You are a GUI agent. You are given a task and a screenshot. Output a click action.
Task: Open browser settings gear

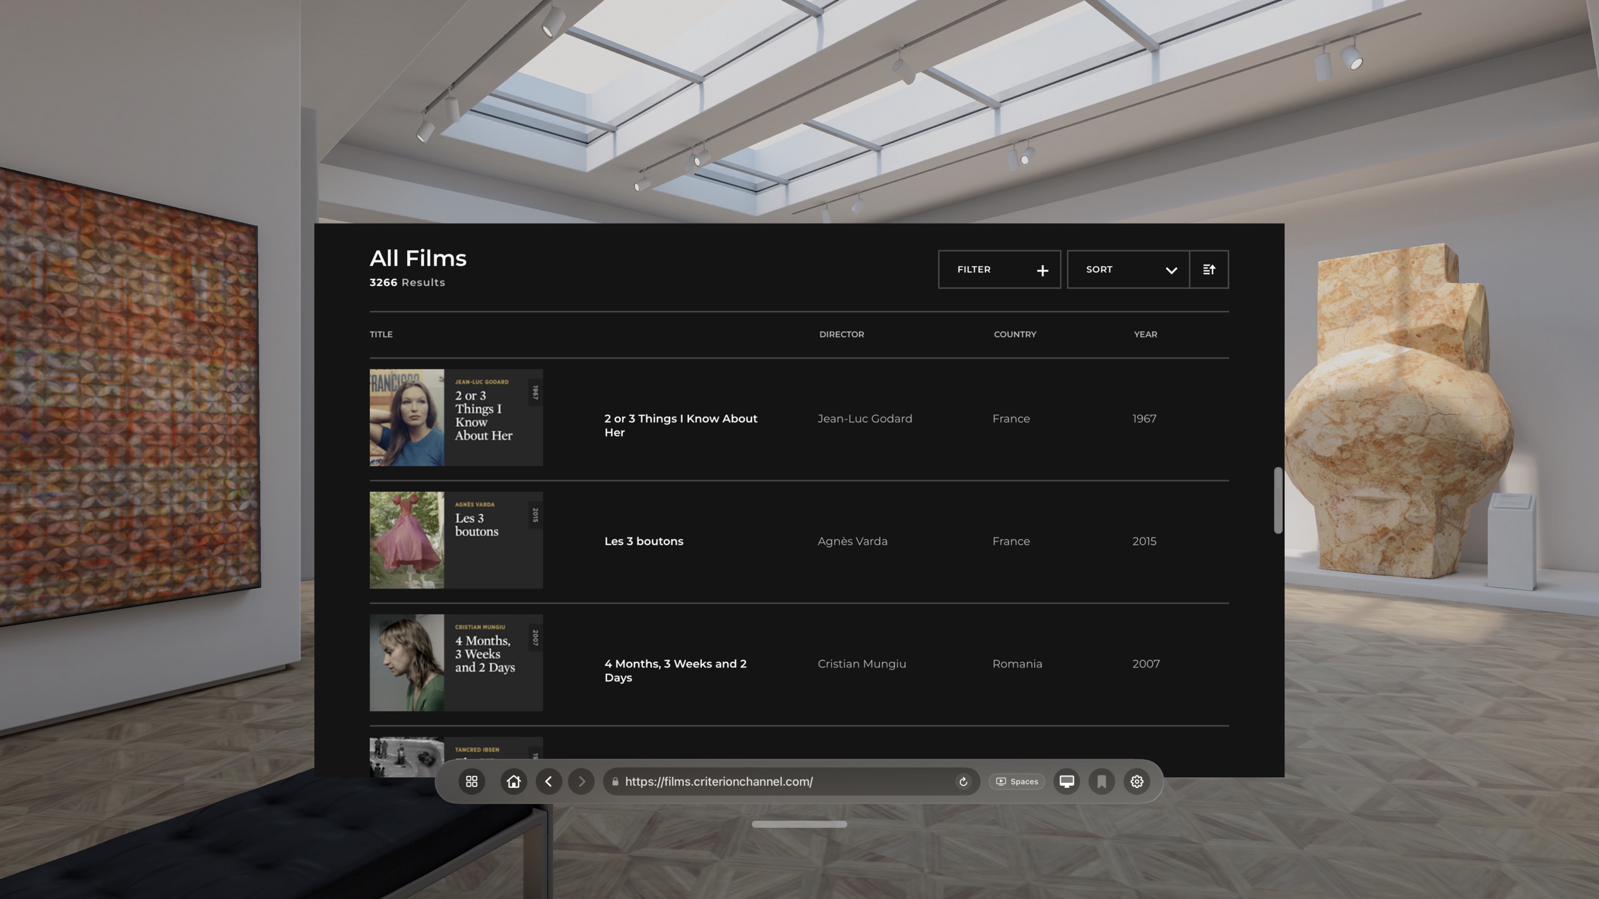[1137, 781]
